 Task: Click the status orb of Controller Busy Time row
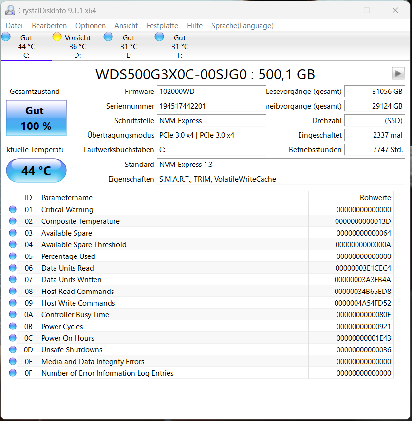pyautogui.click(x=13, y=314)
